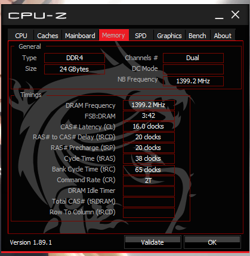Select the Mainboard tab
The image size is (250, 256).
80,36
